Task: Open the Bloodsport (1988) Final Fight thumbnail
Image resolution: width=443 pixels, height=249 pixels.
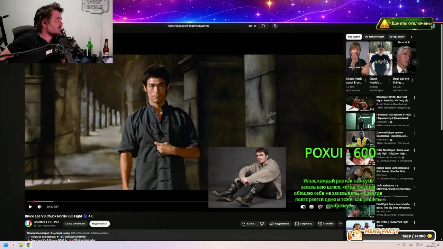Action: click(361, 103)
